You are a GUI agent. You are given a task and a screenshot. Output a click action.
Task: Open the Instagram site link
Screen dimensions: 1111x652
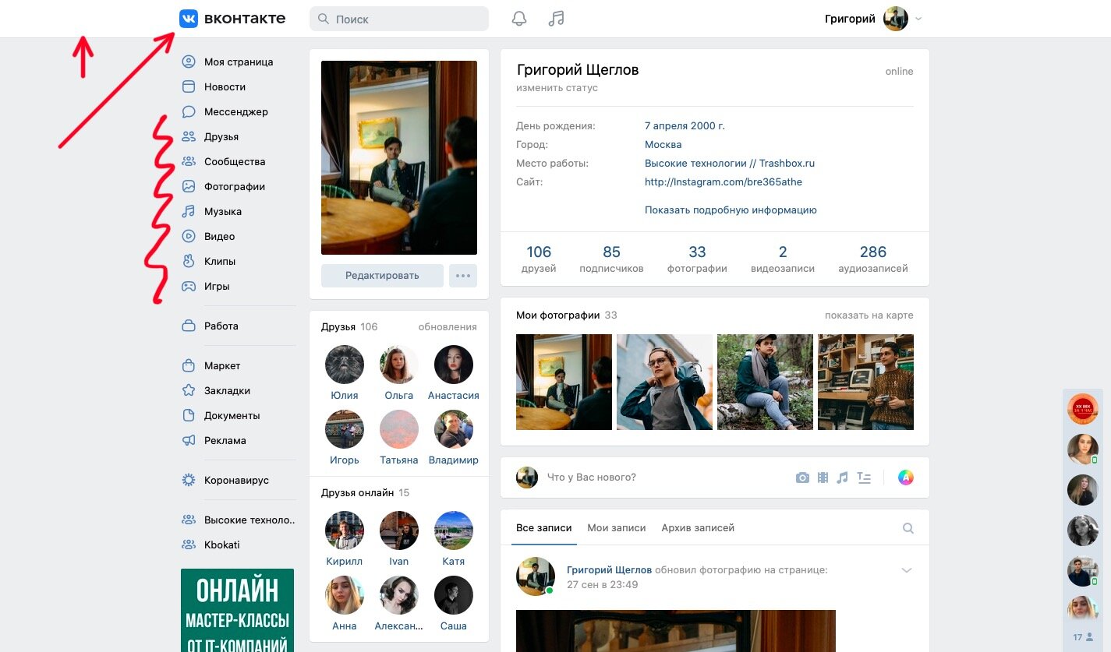pos(724,182)
